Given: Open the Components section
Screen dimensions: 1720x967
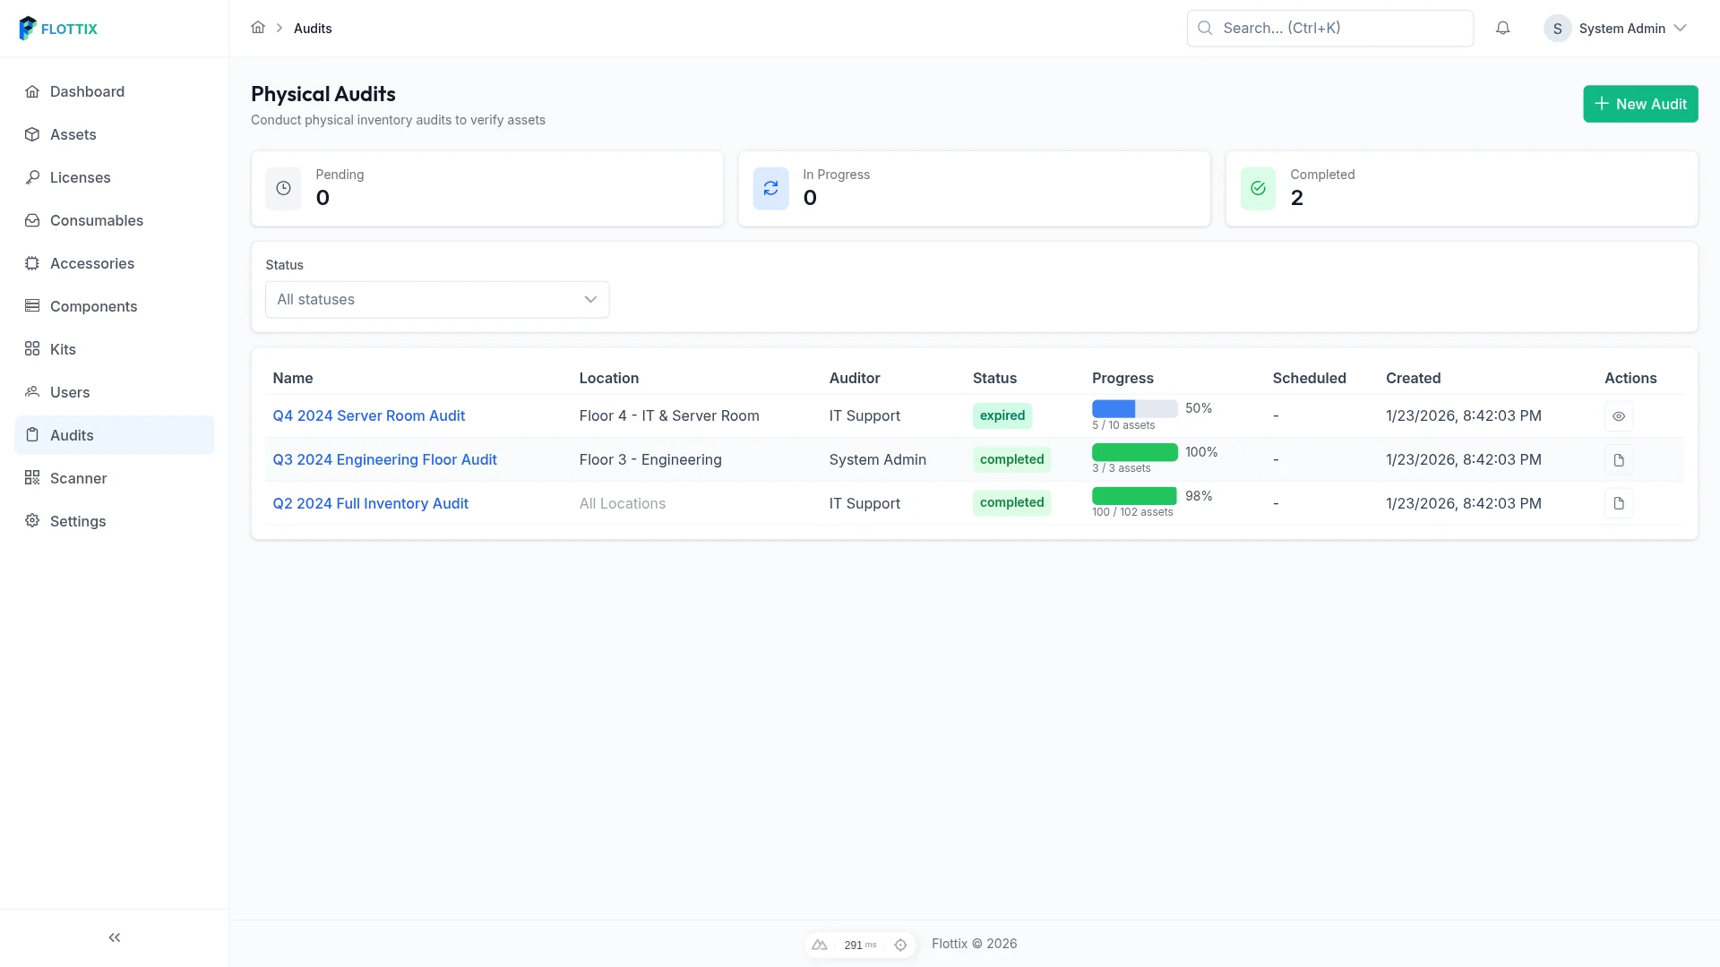Looking at the screenshot, I should pyautogui.click(x=93, y=306).
